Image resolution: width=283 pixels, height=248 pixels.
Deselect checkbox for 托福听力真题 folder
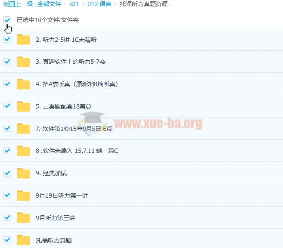click(7, 240)
